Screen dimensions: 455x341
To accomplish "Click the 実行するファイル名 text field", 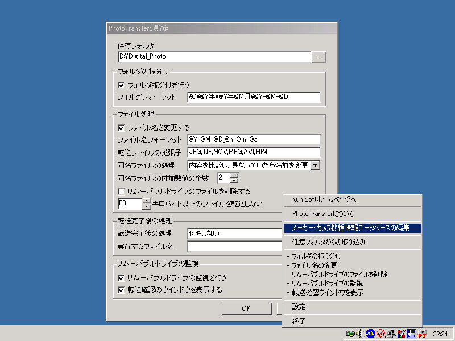I will coord(235,247).
